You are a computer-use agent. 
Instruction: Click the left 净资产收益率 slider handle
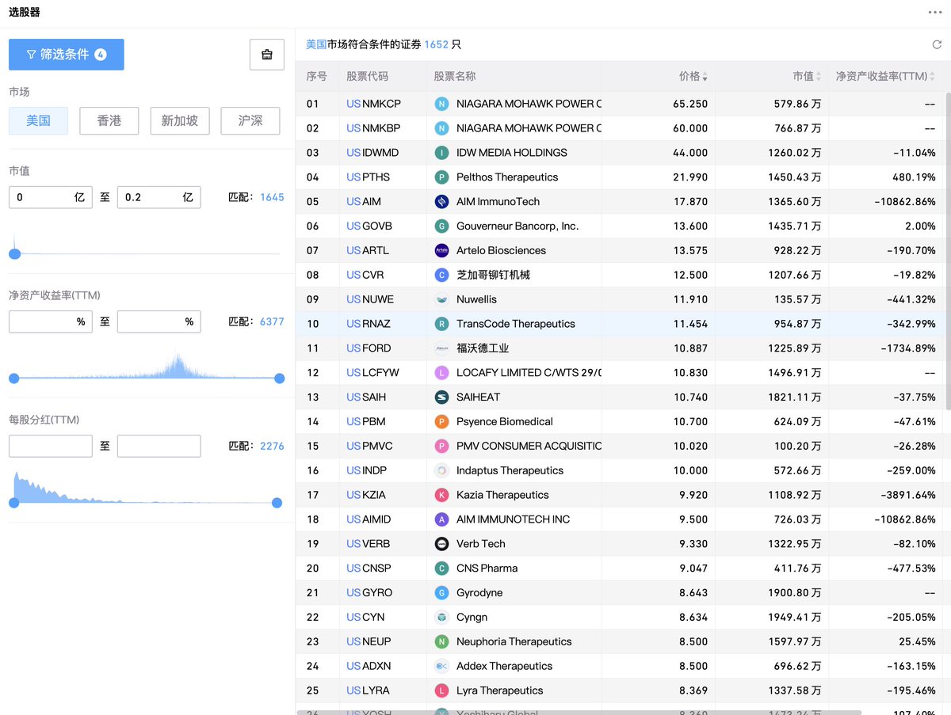(13, 378)
